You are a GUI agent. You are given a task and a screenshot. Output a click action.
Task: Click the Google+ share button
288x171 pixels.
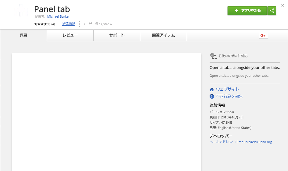coord(263,36)
